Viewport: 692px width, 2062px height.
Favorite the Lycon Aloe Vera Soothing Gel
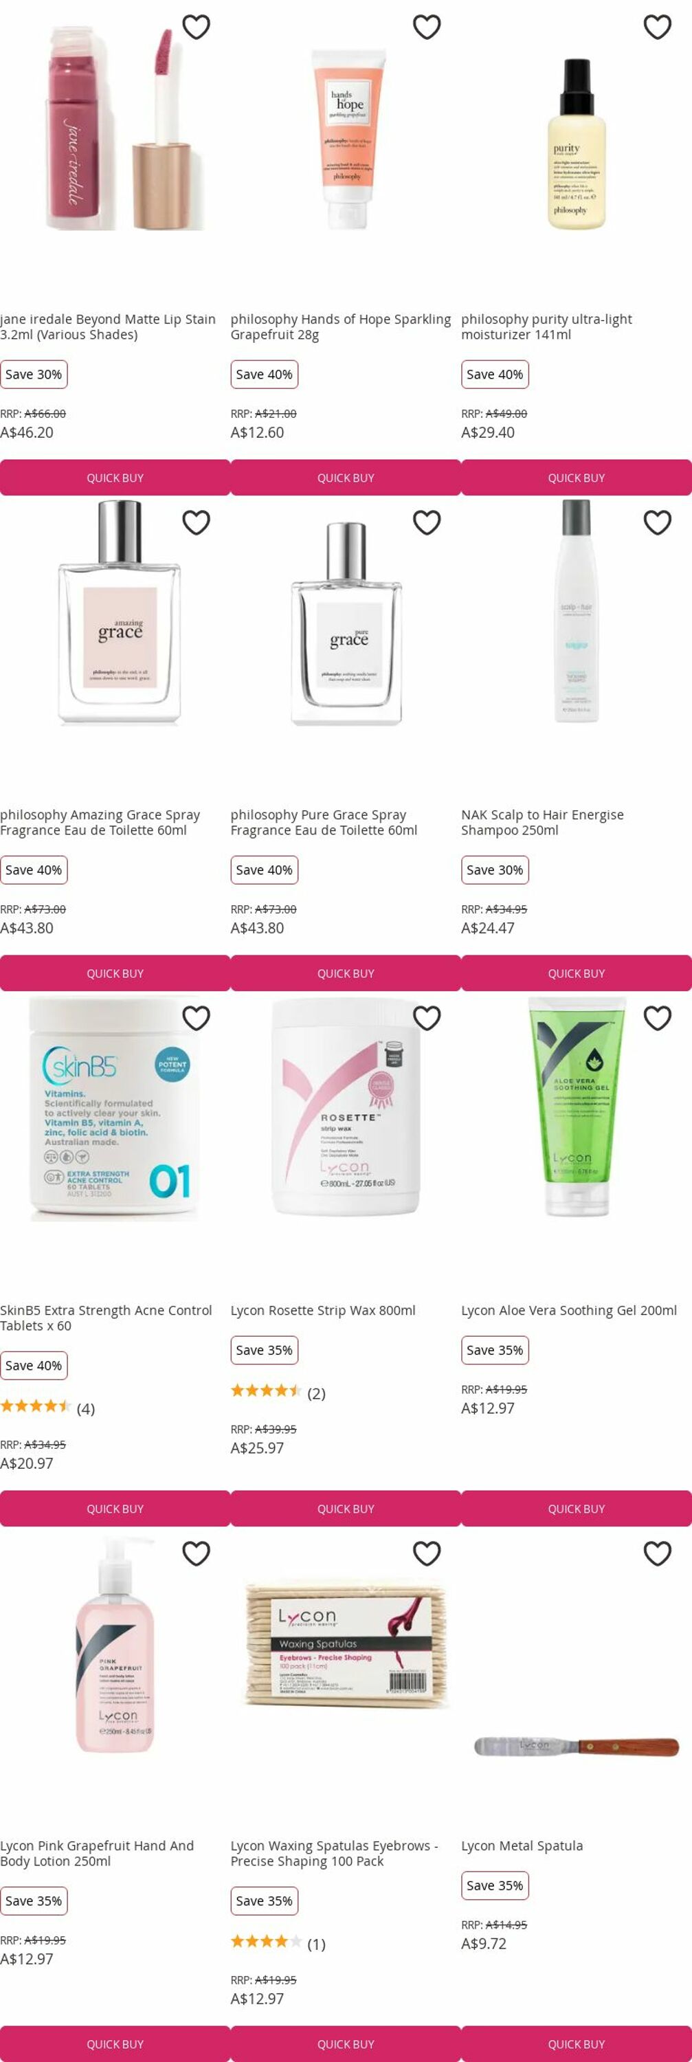pyautogui.click(x=657, y=1018)
